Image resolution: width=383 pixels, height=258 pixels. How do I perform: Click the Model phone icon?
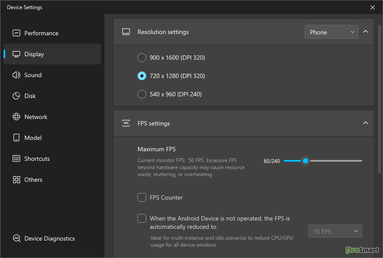[17, 138]
